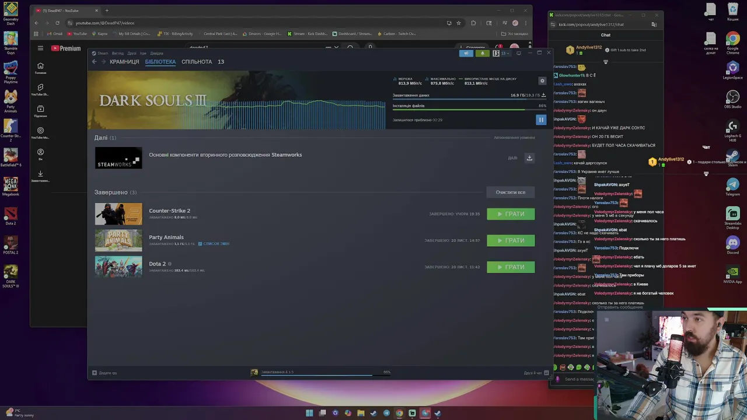Image resolution: width=747 pixels, height=420 pixels.
Task: Open Steam announcements megaphone icon
Action: click(466, 53)
